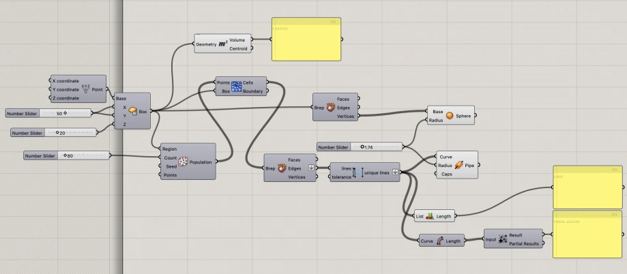
Task: Toggle flatten arrow on Edges output
Action: coord(311,168)
